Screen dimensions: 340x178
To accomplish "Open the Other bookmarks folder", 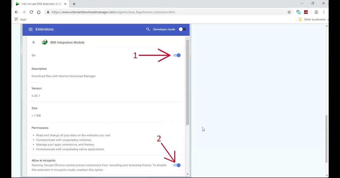I will click(312, 19).
